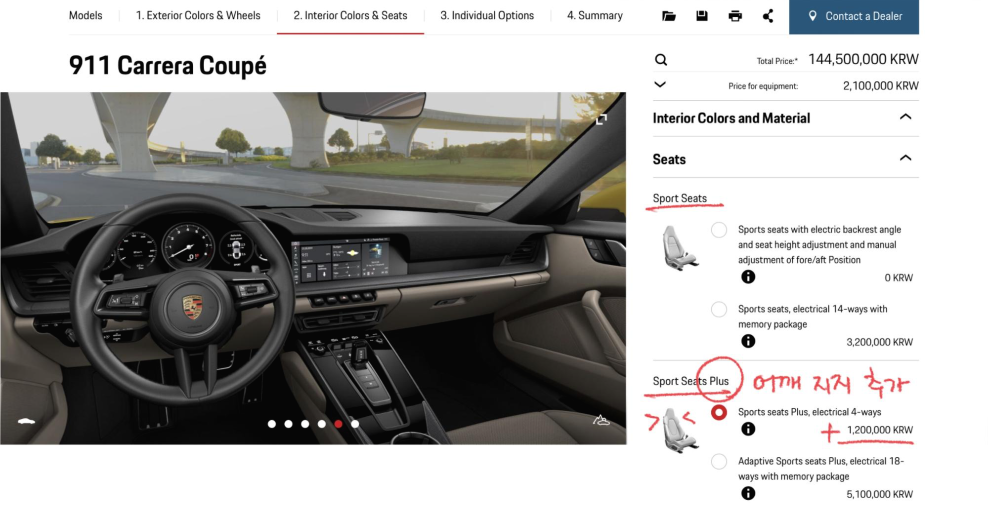
Task: Click the Sport Seats subsection label
Action: point(680,198)
